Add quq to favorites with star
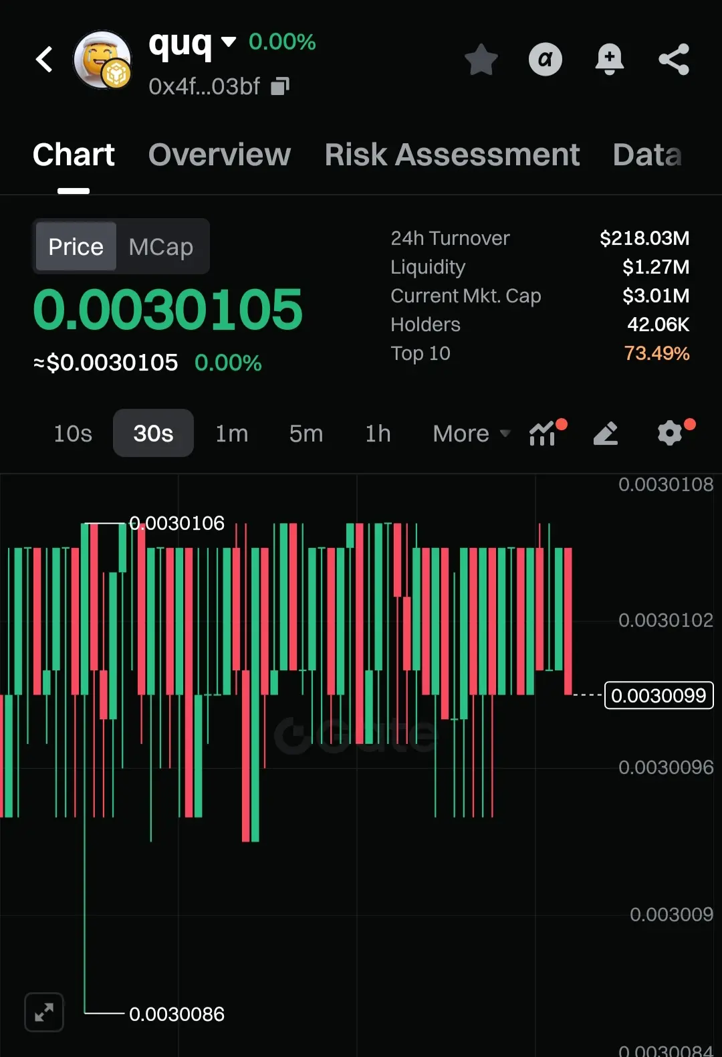This screenshot has width=722, height=1057. pos(481,60)
